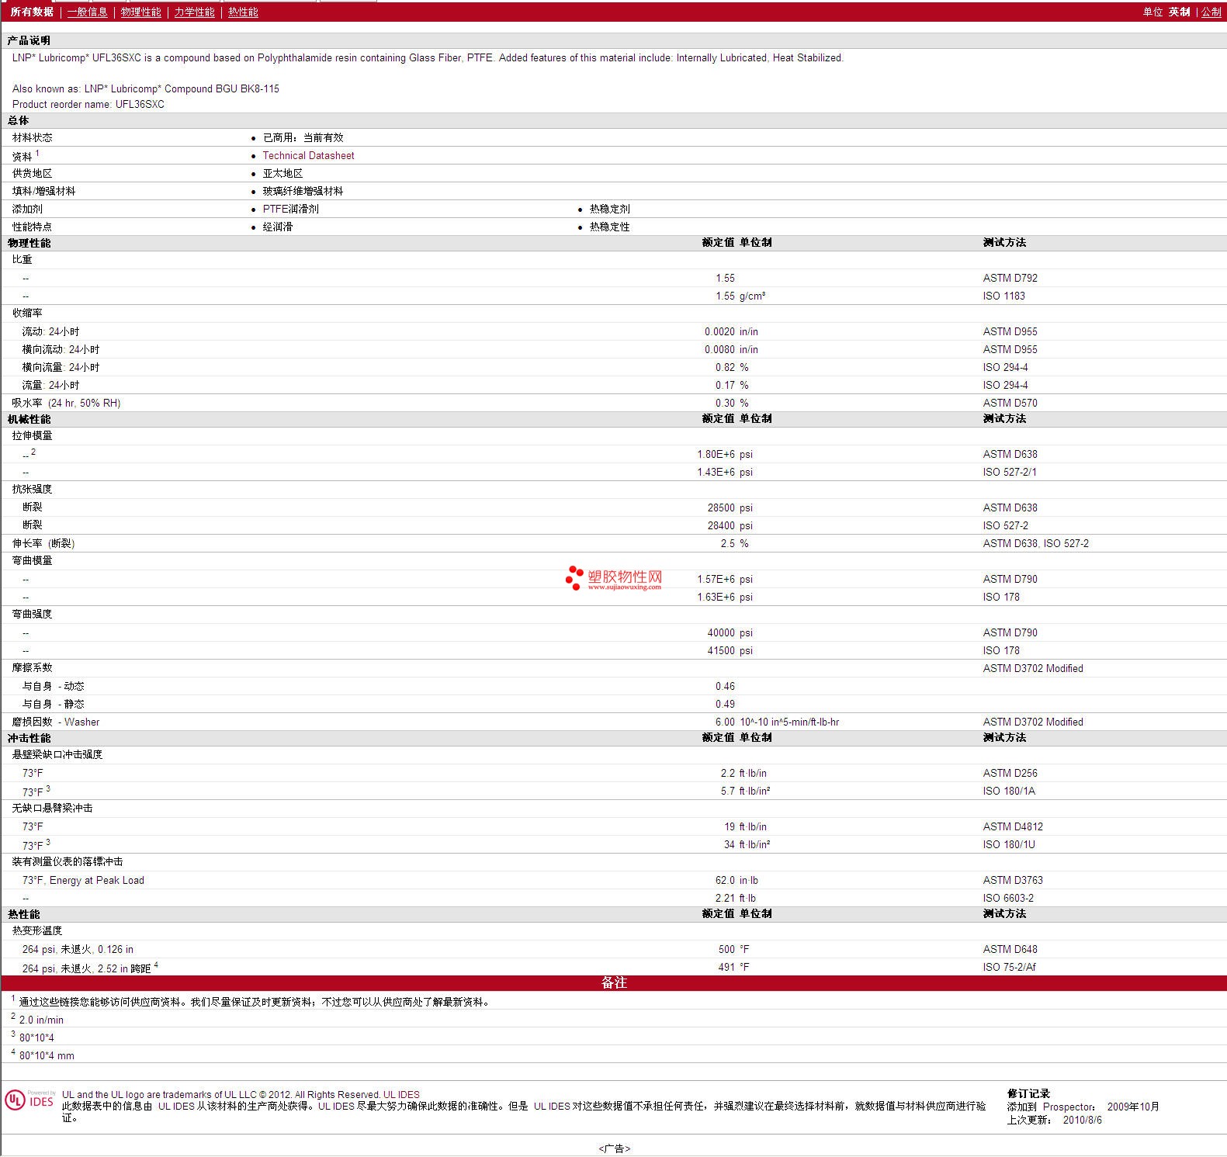The height and width of the screenshot is (1157, 1227).
Task: Select the 磨损因数 - Washer label
Action: click(x=56, y=722)
